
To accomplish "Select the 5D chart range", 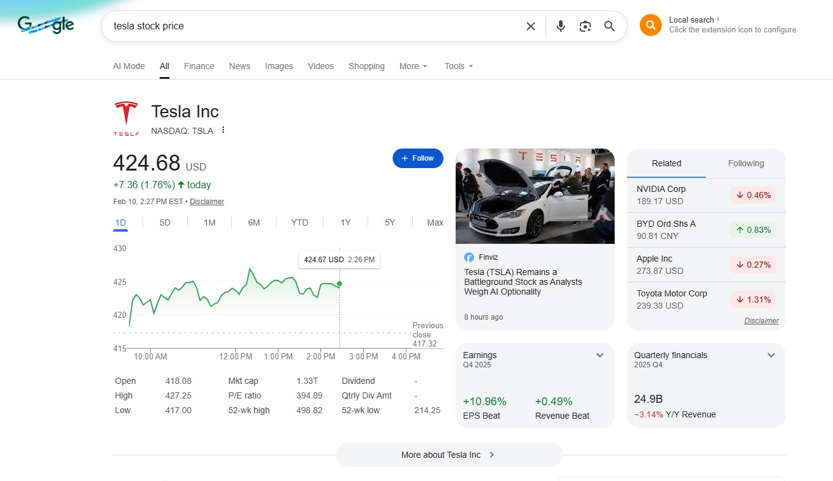I will [x=165, y=222].
